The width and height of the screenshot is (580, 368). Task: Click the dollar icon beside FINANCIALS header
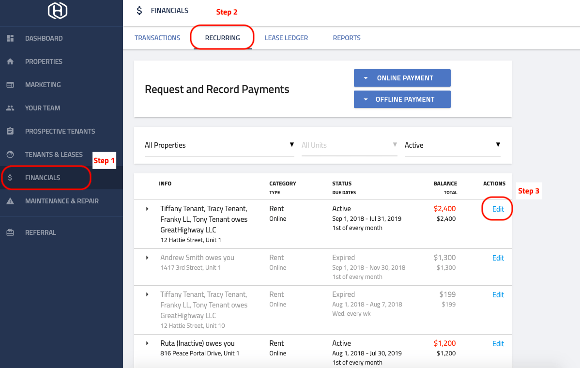[139, 10]
